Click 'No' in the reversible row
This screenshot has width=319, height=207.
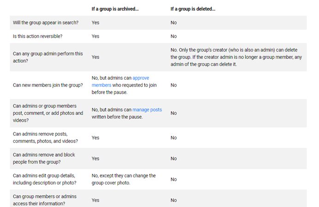pos(173,36)
